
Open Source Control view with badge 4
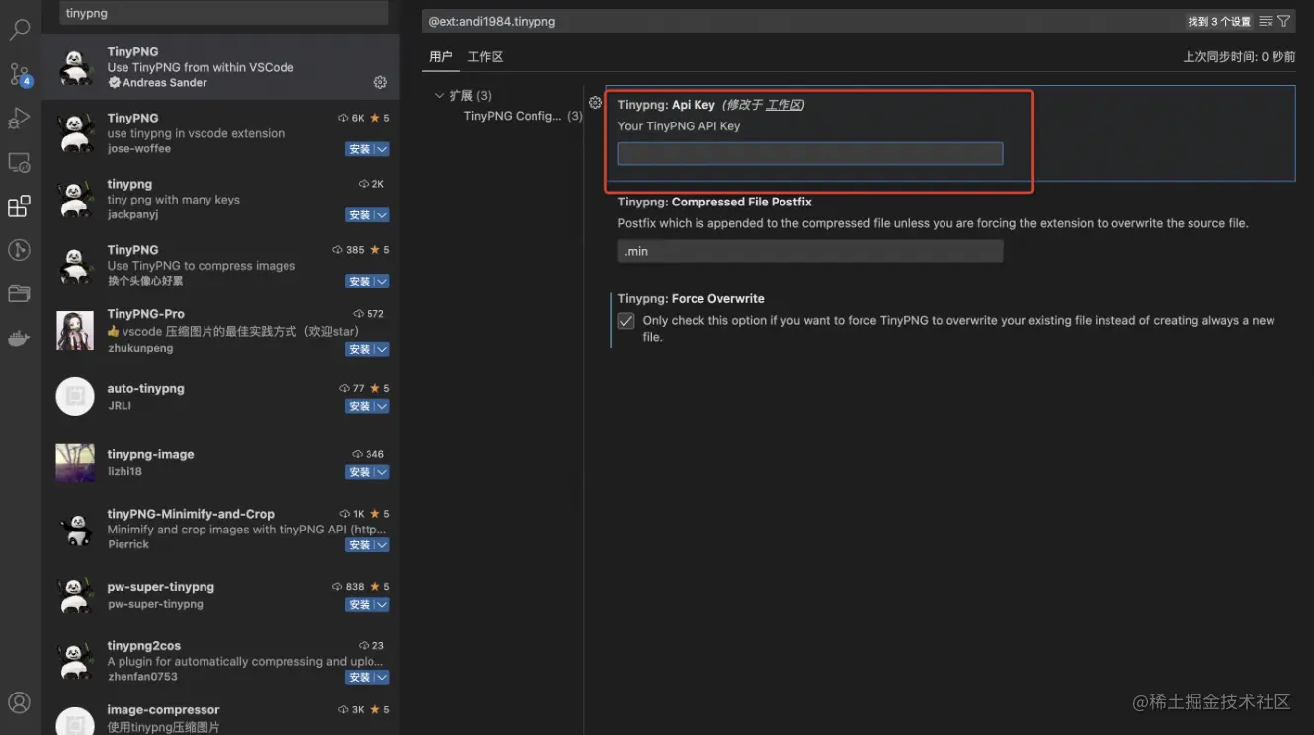click(19, 74)
